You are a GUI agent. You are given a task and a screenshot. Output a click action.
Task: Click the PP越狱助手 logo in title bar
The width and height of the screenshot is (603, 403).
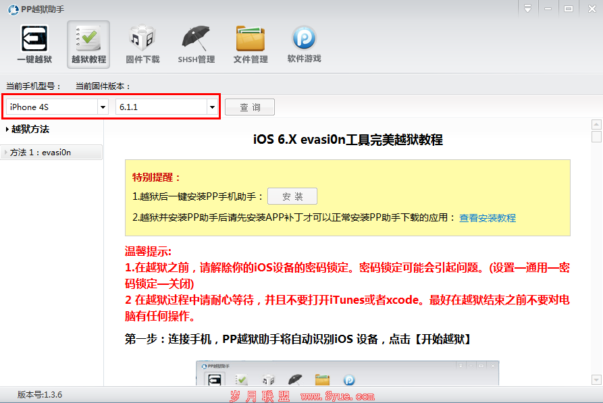pos(13,9)
